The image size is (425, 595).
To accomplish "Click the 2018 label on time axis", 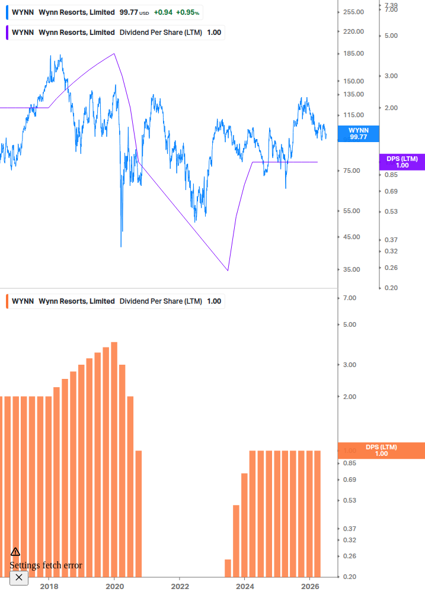I will pos(49,586).
